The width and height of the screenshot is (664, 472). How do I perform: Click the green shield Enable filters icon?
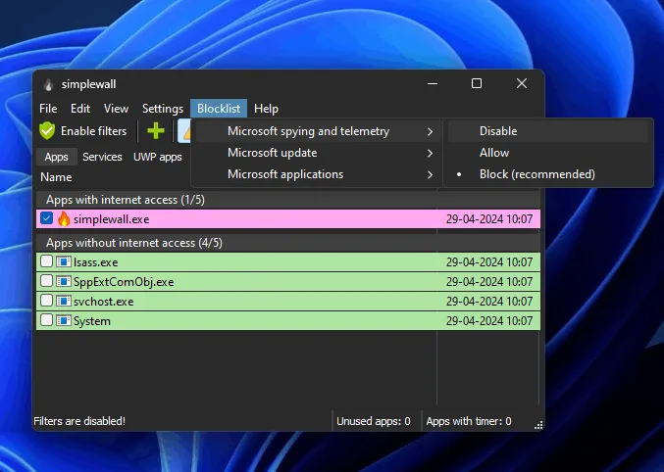click(x=47, y=130)
